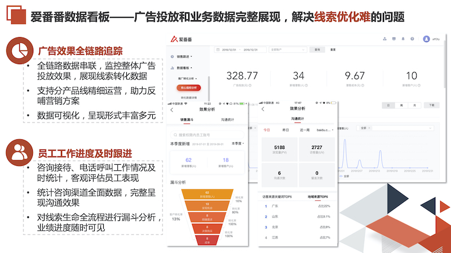Image resolution: width=451 pixels, height=253 pixels.
Task: Click the 10 funnel segment
Action: 207,206
